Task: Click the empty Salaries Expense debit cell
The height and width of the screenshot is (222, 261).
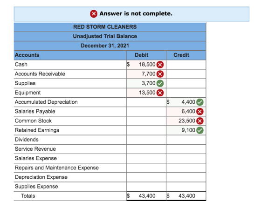Action: [x=146, y=159]
